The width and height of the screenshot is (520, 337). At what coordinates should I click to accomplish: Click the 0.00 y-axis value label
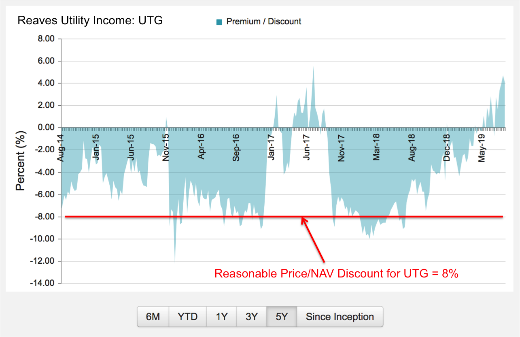pyautogui.click(x=45, y=128)
